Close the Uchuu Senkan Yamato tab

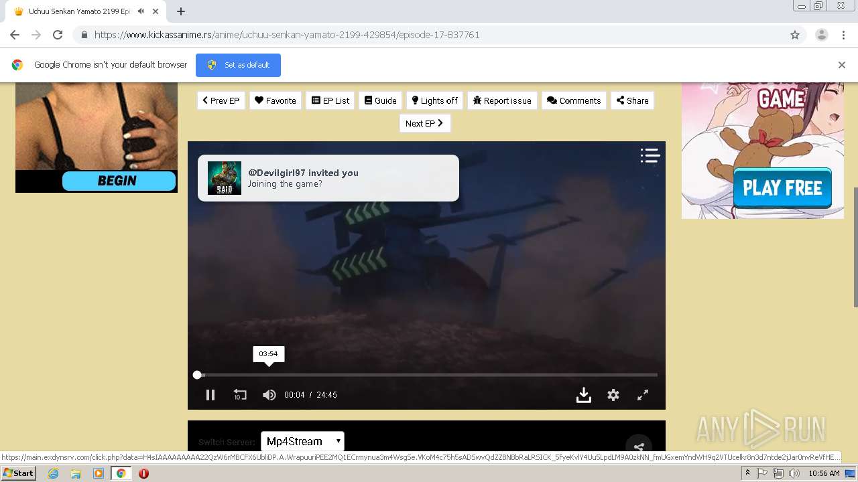tap(156, 11)
